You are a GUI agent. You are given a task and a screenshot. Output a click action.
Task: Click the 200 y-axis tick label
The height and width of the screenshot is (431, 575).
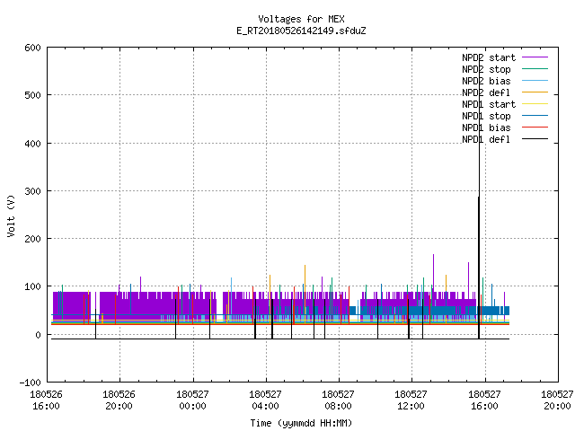32,239
